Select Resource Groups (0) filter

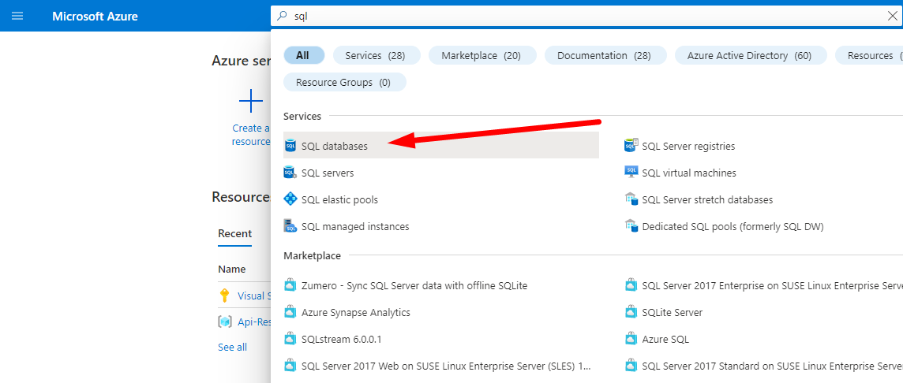coord(344,82)
